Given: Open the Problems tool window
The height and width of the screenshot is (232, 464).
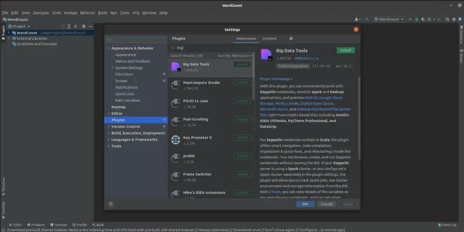Looking at the screenshot, I should coord(36,225).
